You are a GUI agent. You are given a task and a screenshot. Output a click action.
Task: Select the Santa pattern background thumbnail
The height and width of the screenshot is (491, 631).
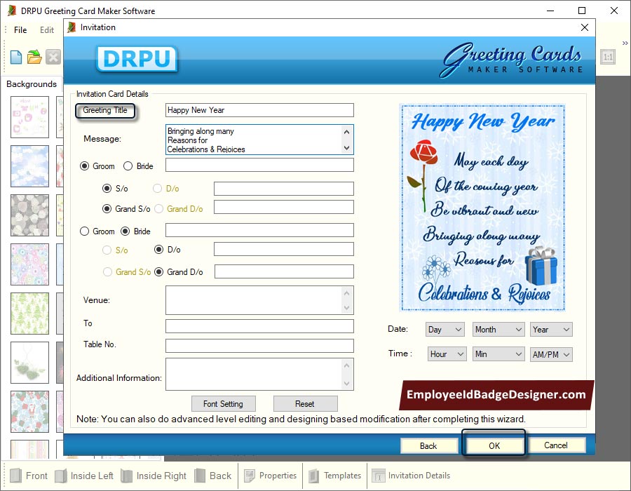[x=29, y=412]
